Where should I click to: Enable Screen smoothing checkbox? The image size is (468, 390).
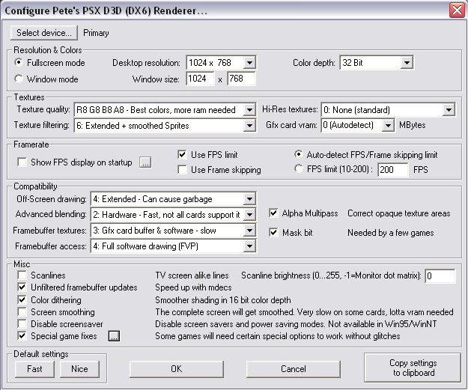(22, 312)
